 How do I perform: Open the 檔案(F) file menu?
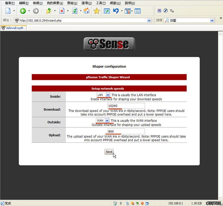(x=10, y=3)
